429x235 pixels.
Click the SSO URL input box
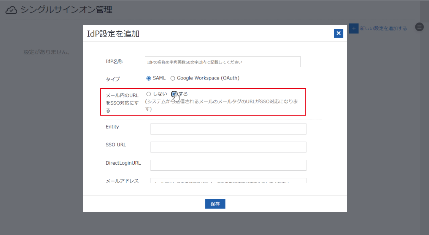pos(228,147)
